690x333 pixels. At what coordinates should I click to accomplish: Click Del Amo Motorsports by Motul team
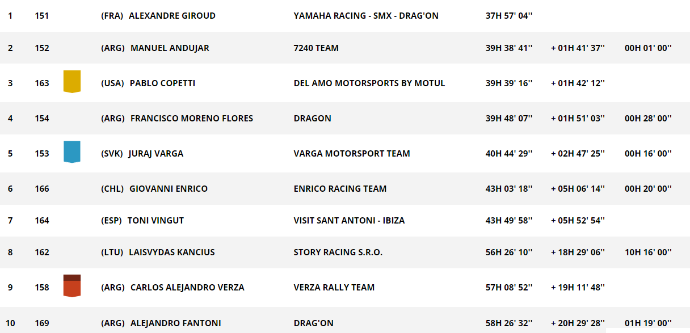click(369, 83)
